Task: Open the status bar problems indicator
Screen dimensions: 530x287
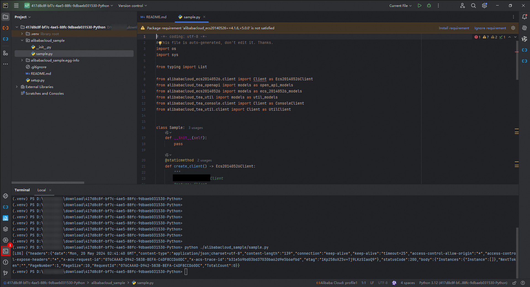Action: pos(523,283)
